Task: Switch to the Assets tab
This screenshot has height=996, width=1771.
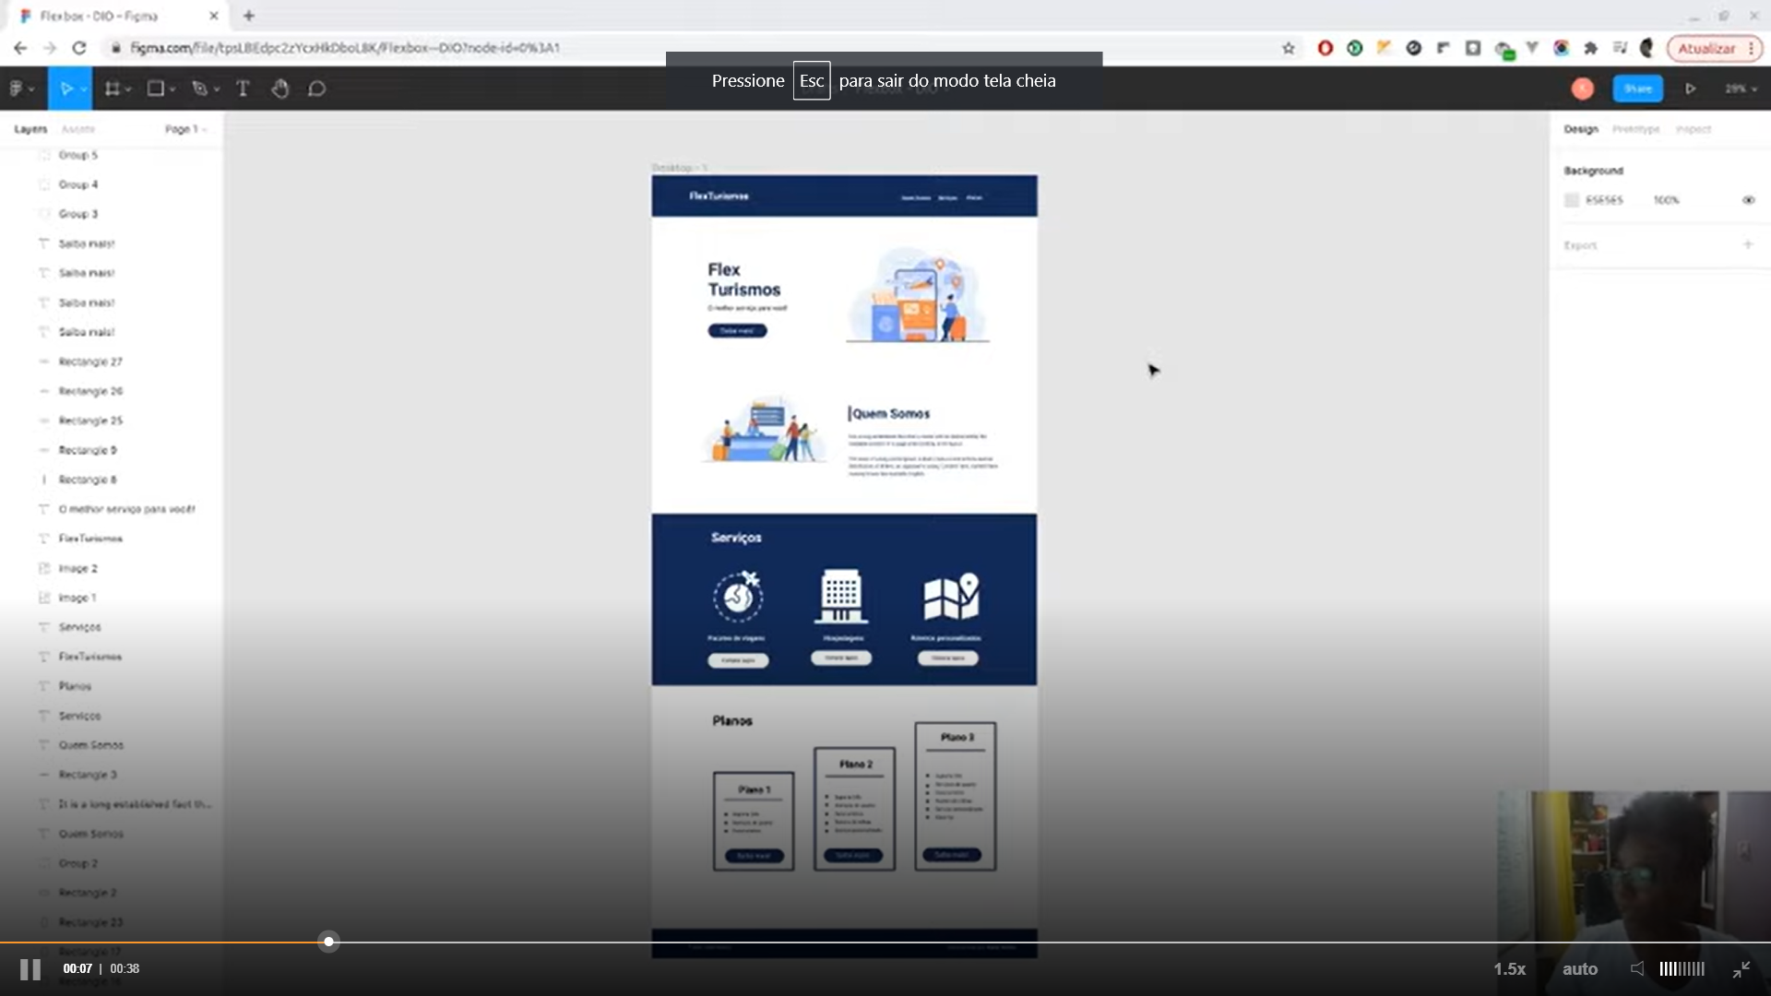Action: (x=78, y=129)
